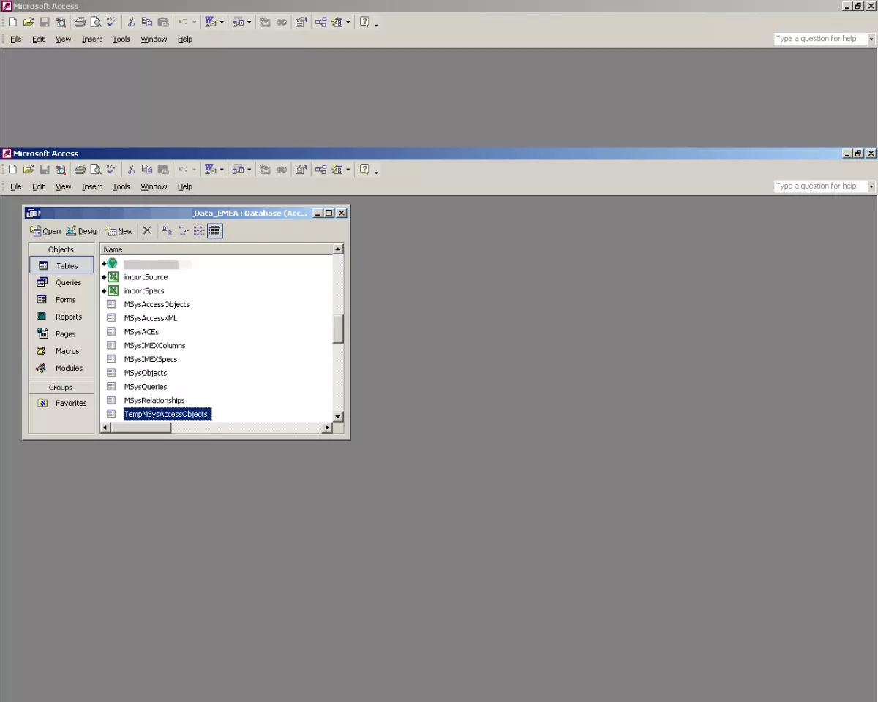This screenshot has width=878, height=702.
Task: Click the Delete (X) icon in database window
Action: click(x=147, y=231)
